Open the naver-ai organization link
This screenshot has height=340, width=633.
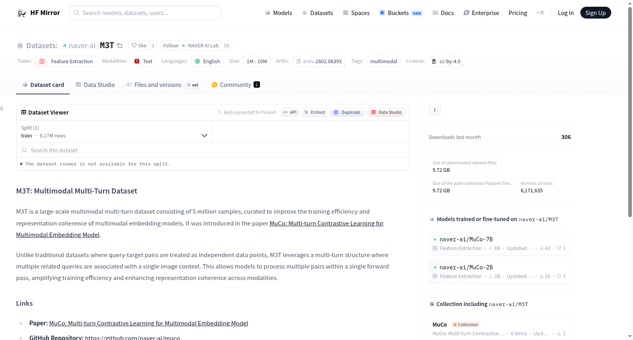(x=82, y=45)
